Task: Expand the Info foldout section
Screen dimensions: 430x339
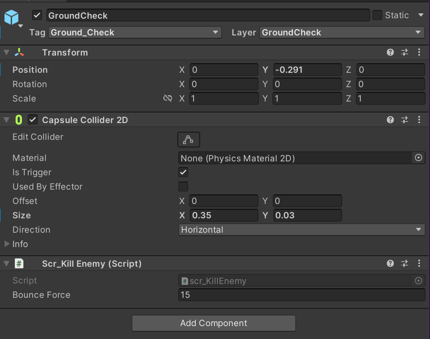Action: pos(7,244)
